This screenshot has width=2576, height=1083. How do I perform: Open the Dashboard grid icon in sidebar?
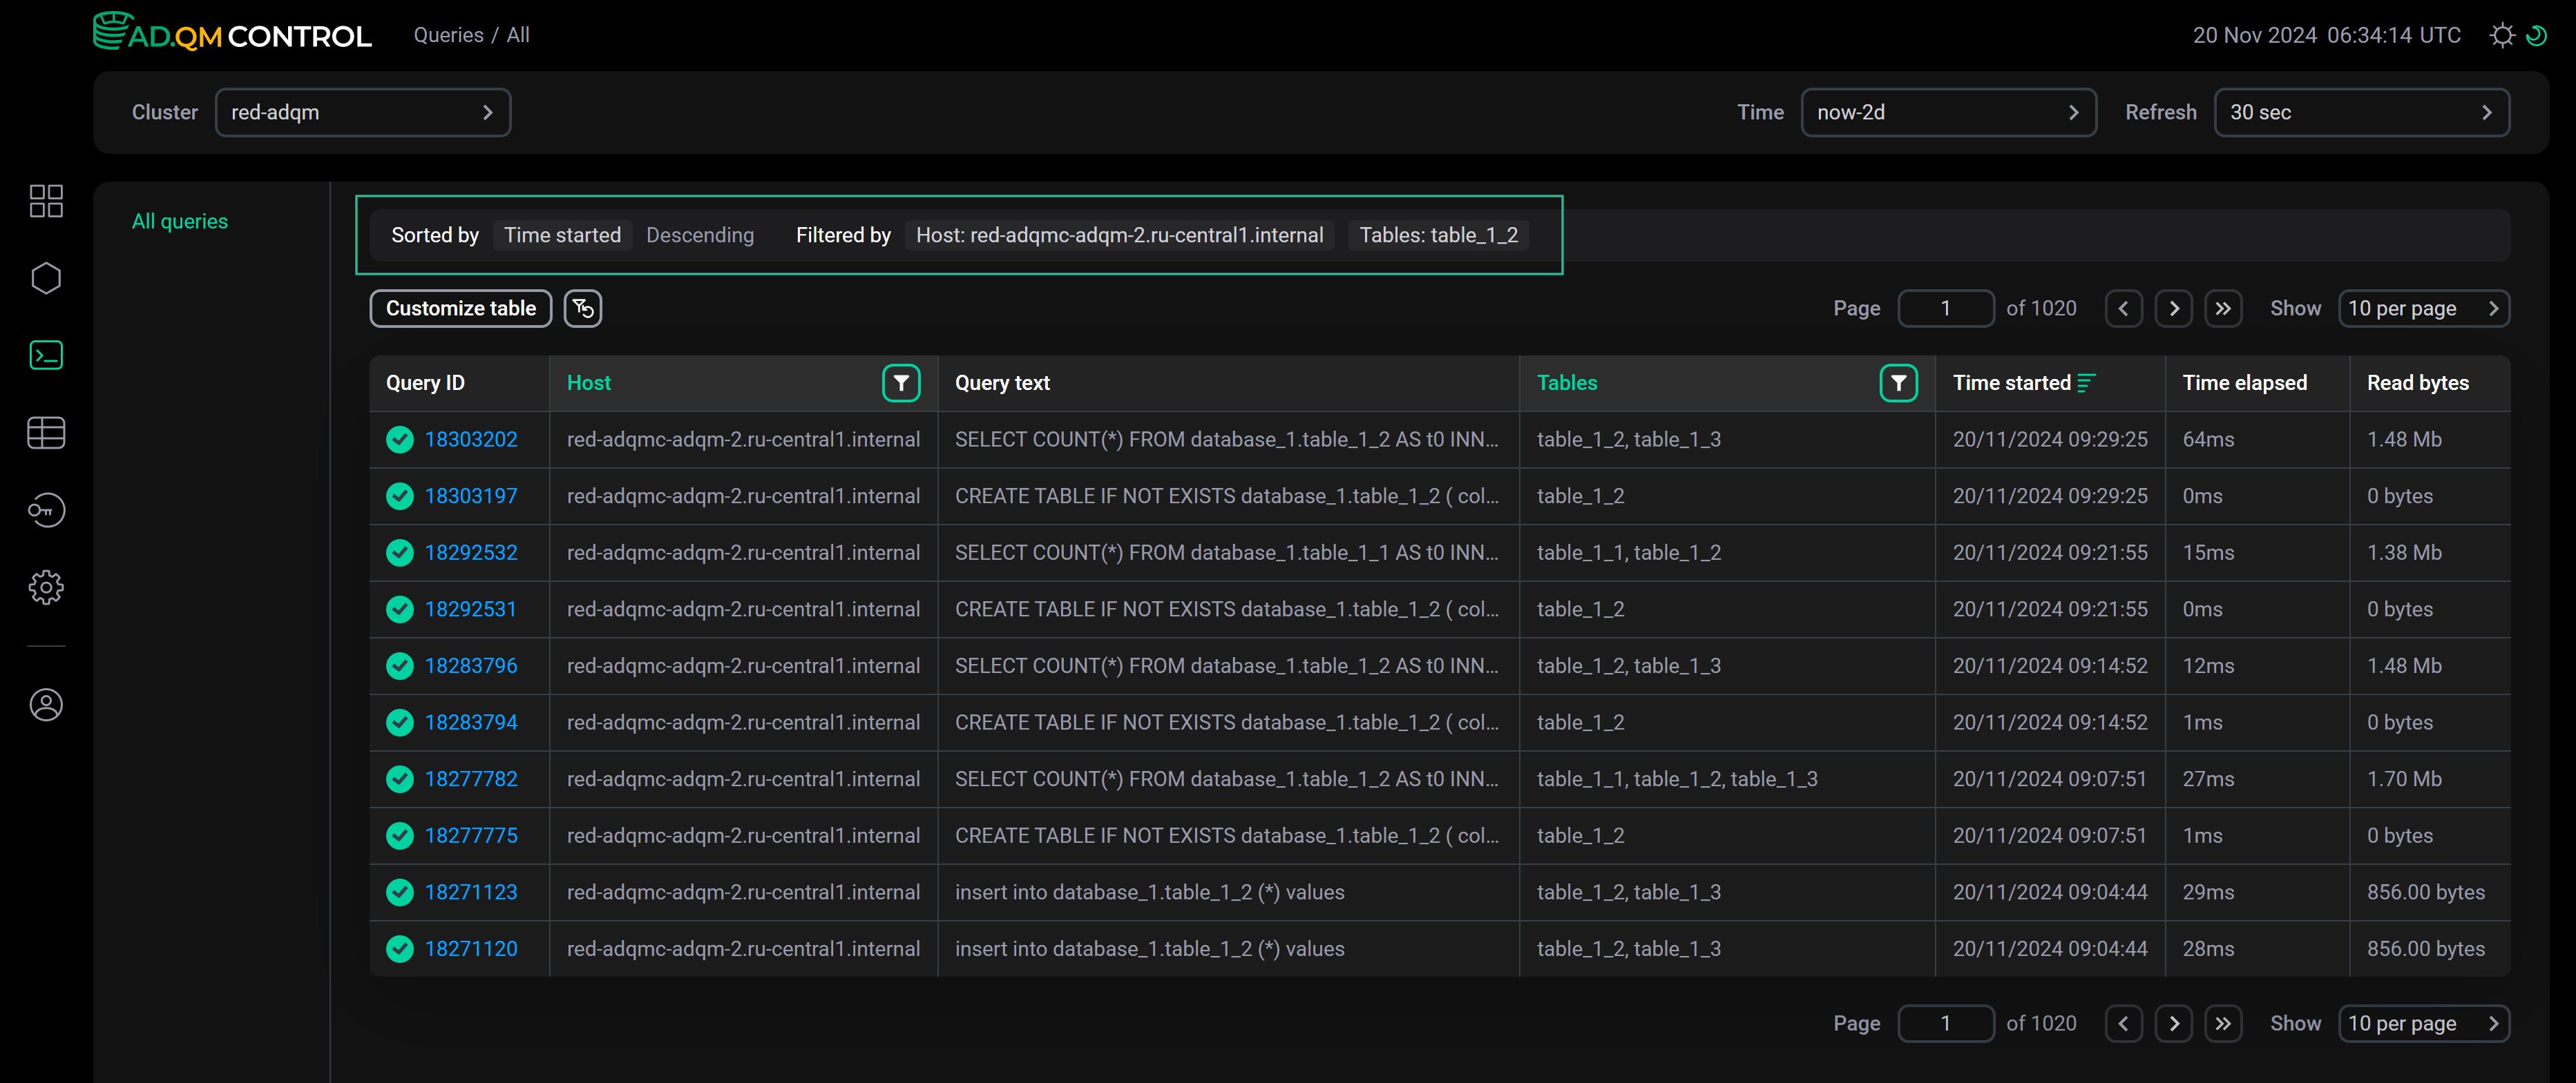(46, 201)
